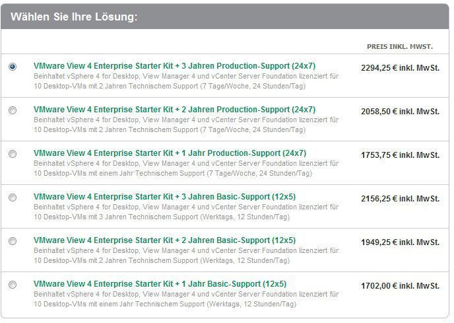Click the PREIS INKL. MWST. column header
Screen dimensions: 454x323
[x=400, y=47]
